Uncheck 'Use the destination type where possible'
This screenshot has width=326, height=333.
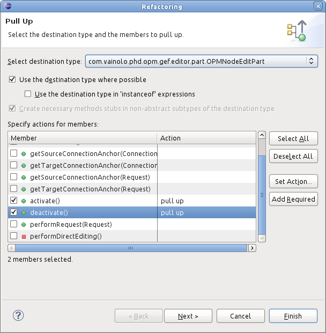(12, 80)
